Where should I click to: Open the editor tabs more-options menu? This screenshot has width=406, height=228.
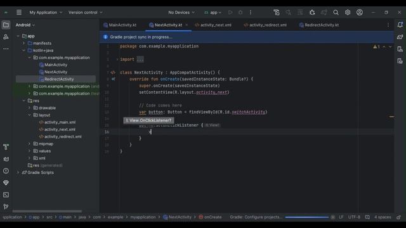pyautogui.click(x=388, y=25)
